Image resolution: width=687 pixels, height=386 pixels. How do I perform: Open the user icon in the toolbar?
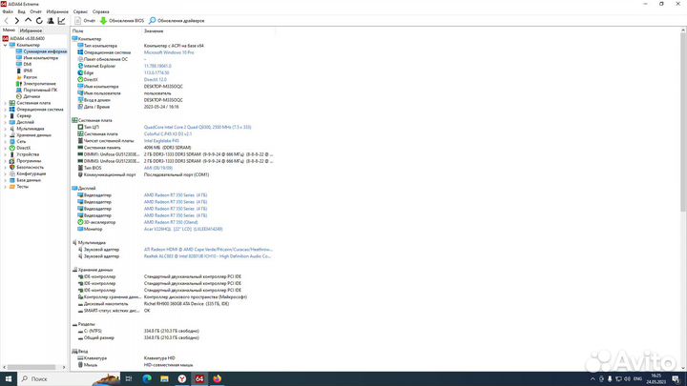click(x=51, y=21)
